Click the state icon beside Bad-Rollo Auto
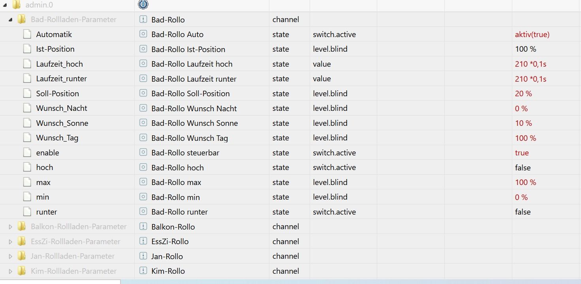 pyautogui.click(x=143, y=34)
